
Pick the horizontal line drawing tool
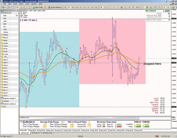coord(114,7)
